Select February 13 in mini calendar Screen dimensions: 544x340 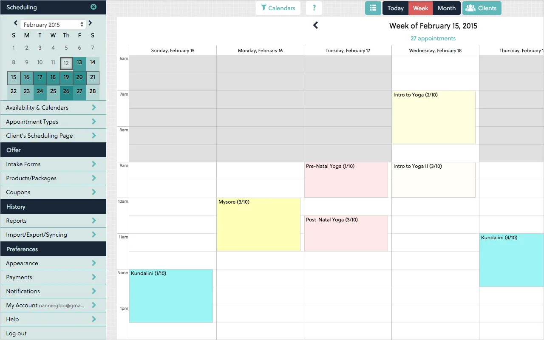(79, 63)
